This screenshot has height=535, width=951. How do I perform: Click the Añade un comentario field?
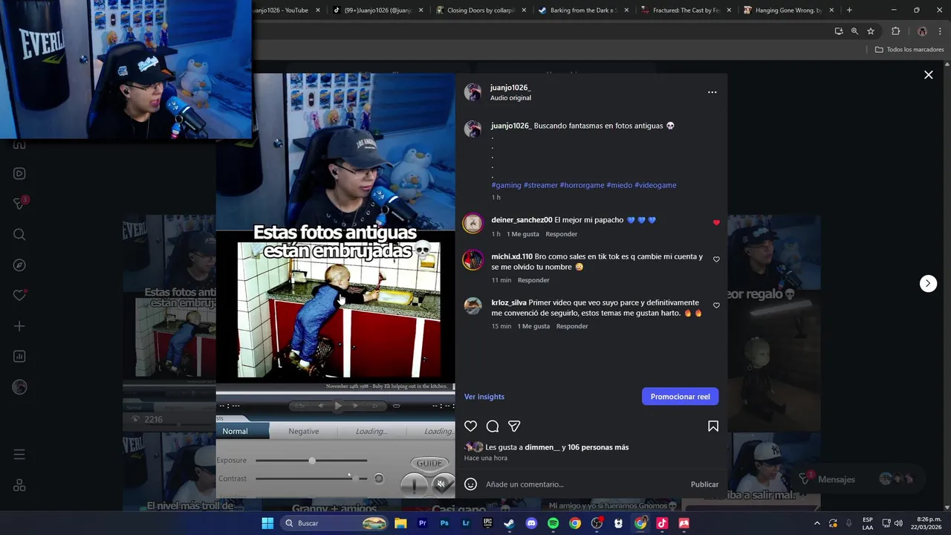click(x=583, y=484)
